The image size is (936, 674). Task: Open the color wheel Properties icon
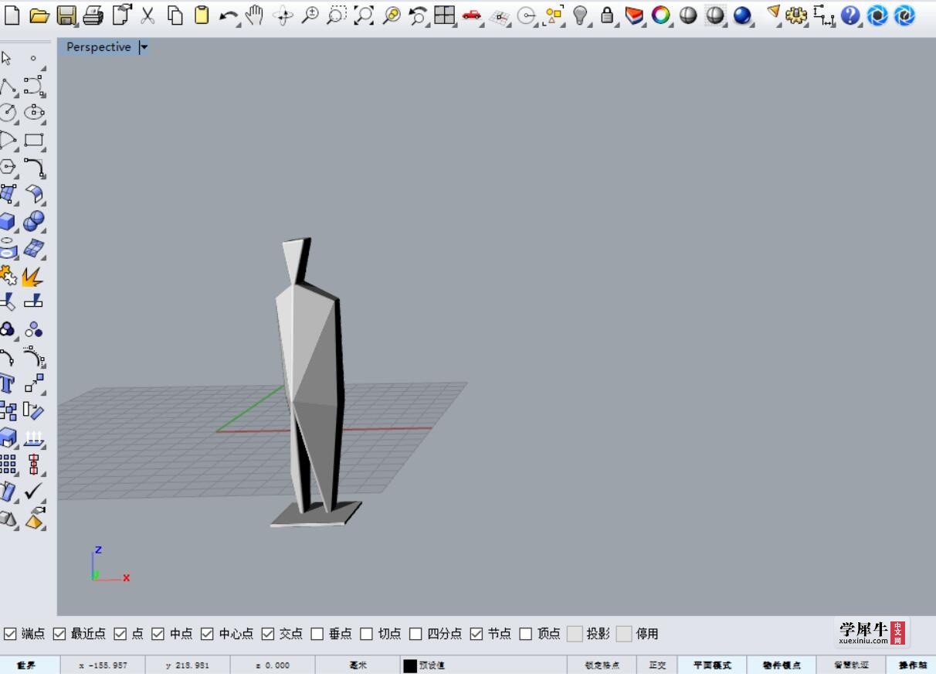coord(660,15)
